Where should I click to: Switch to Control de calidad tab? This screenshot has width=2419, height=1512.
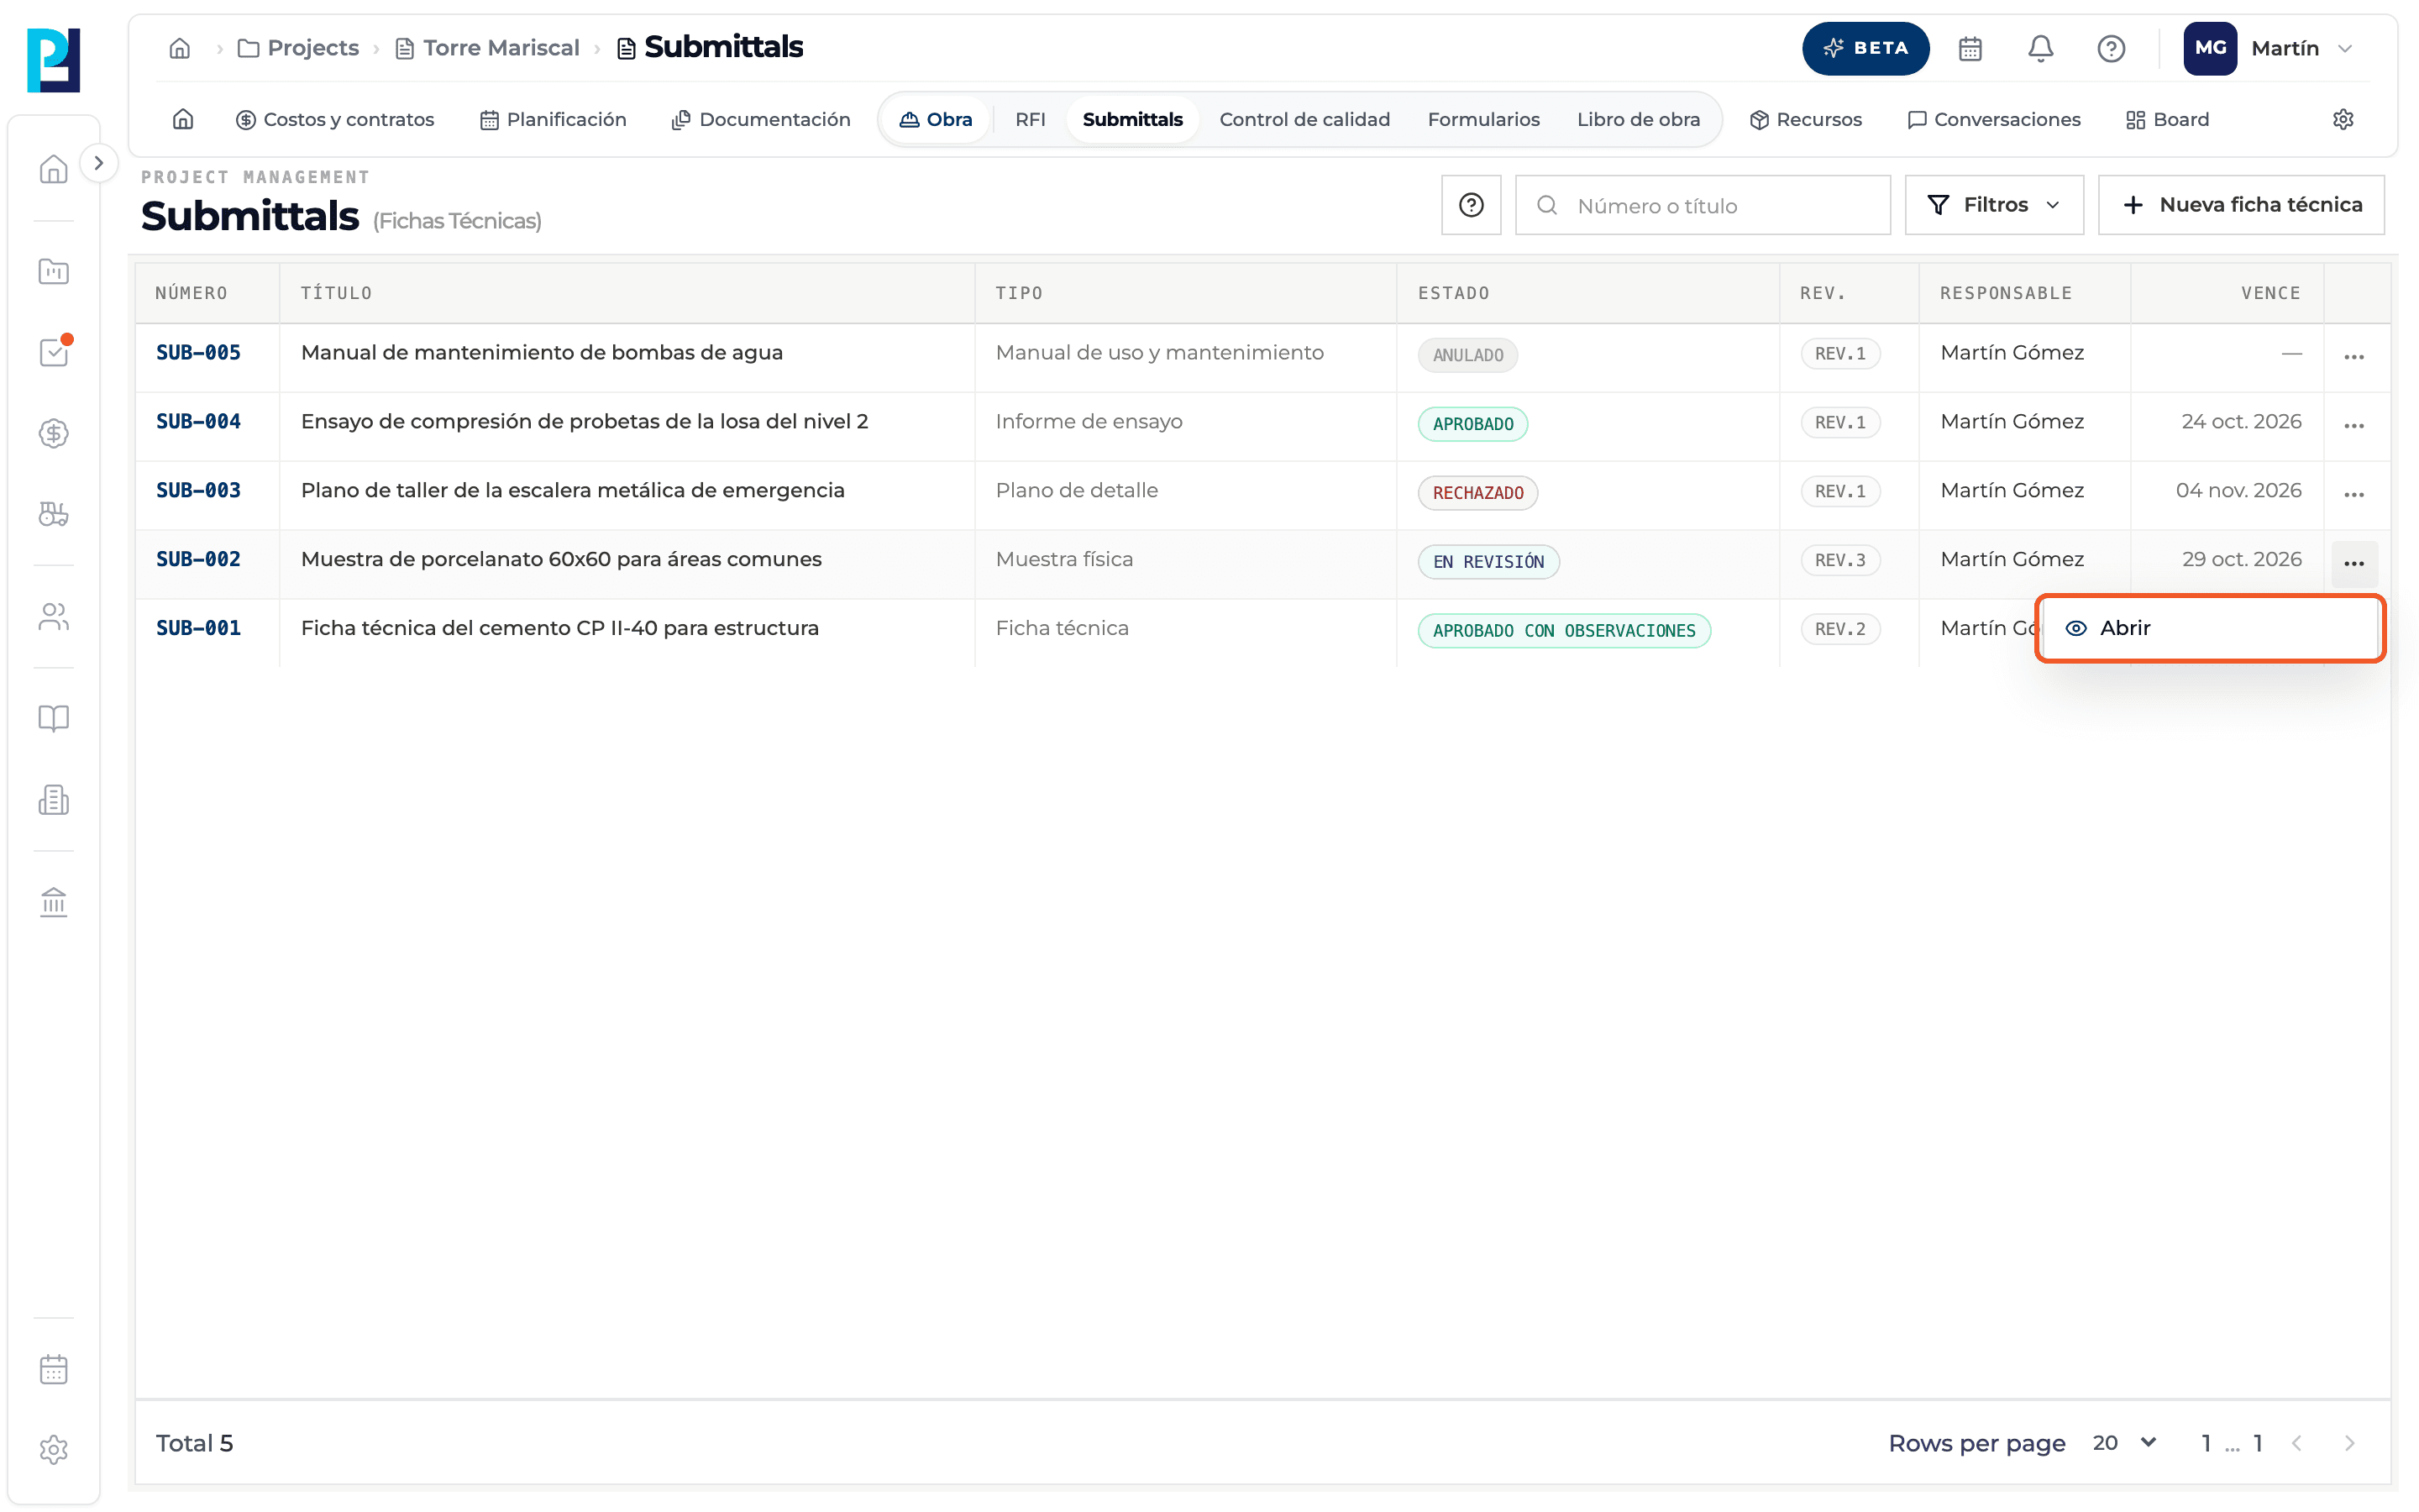click(x=1304, y=119)
